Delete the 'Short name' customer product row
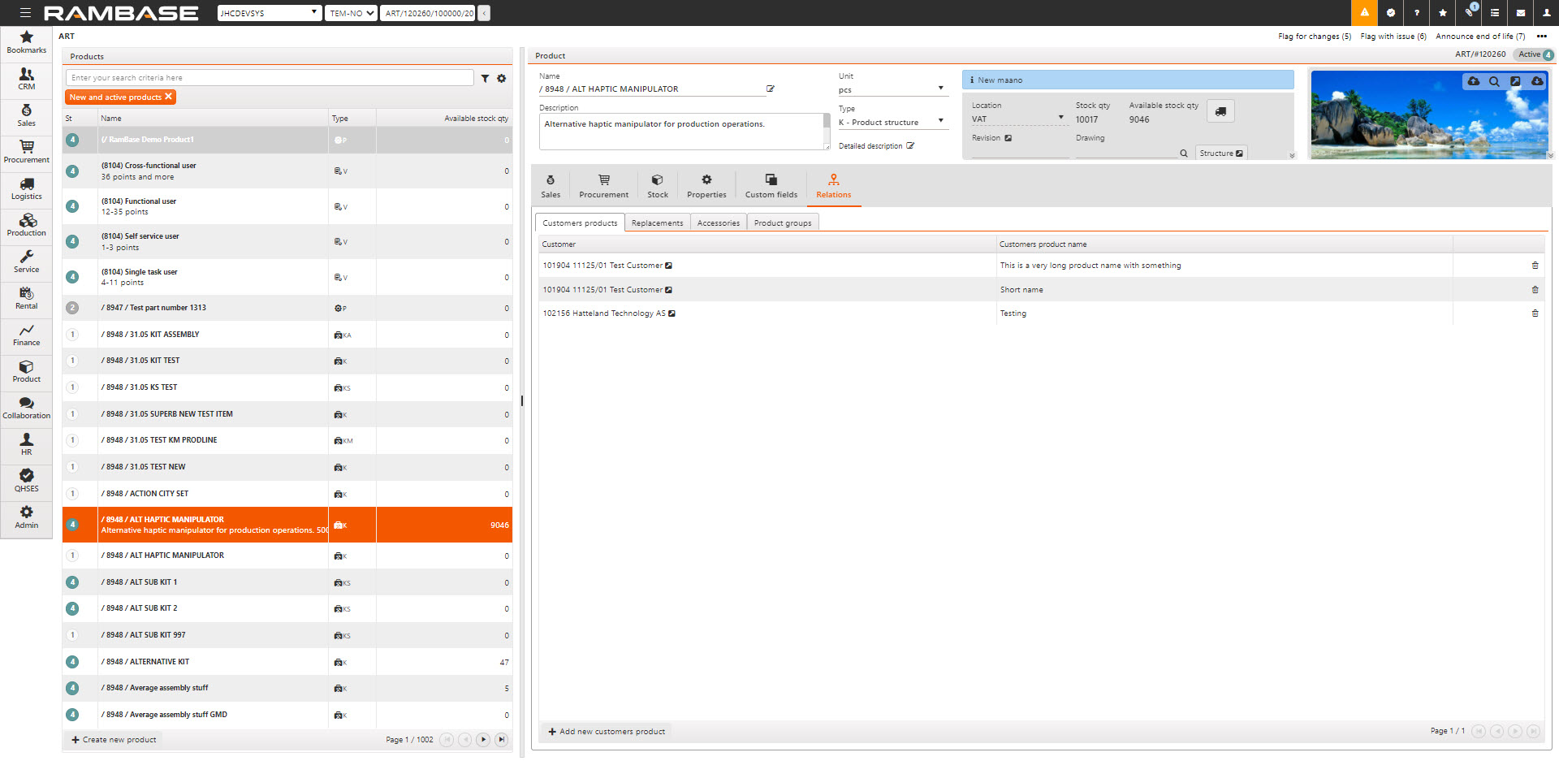The width and height of the screenshot is (1559, 761). pyautogui.click(x=1535, y=290)
